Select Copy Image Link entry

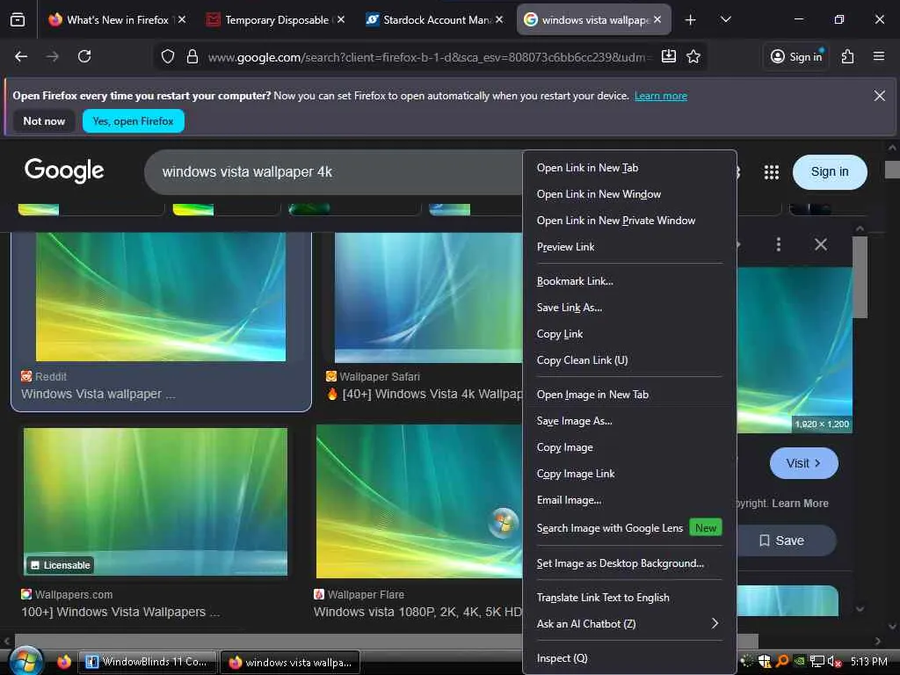[x=629, y=474]
